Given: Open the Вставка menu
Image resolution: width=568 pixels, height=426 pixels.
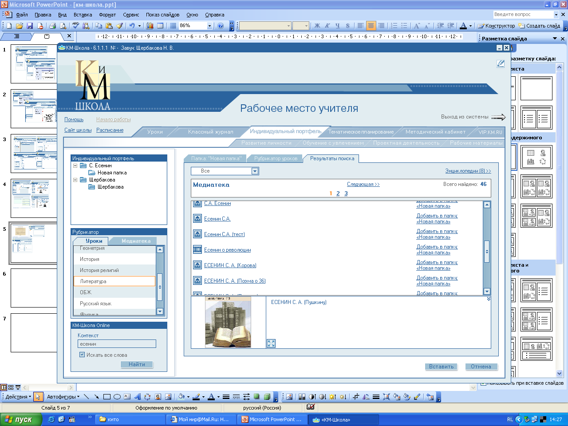Looking at the screenshot, I should 83,15.
